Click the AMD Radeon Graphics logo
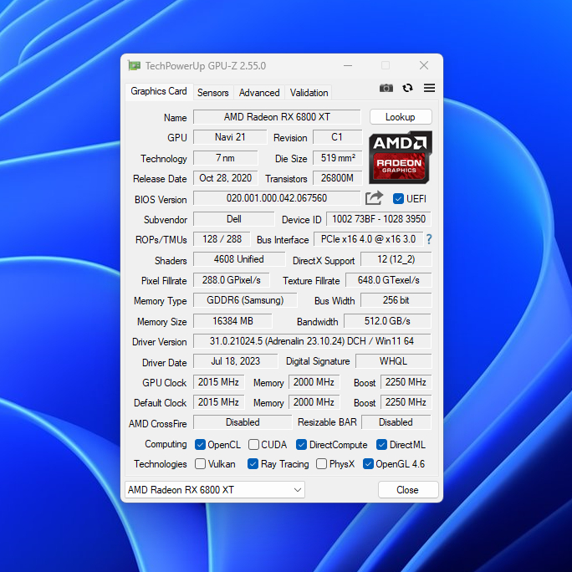 pos(400,157)
